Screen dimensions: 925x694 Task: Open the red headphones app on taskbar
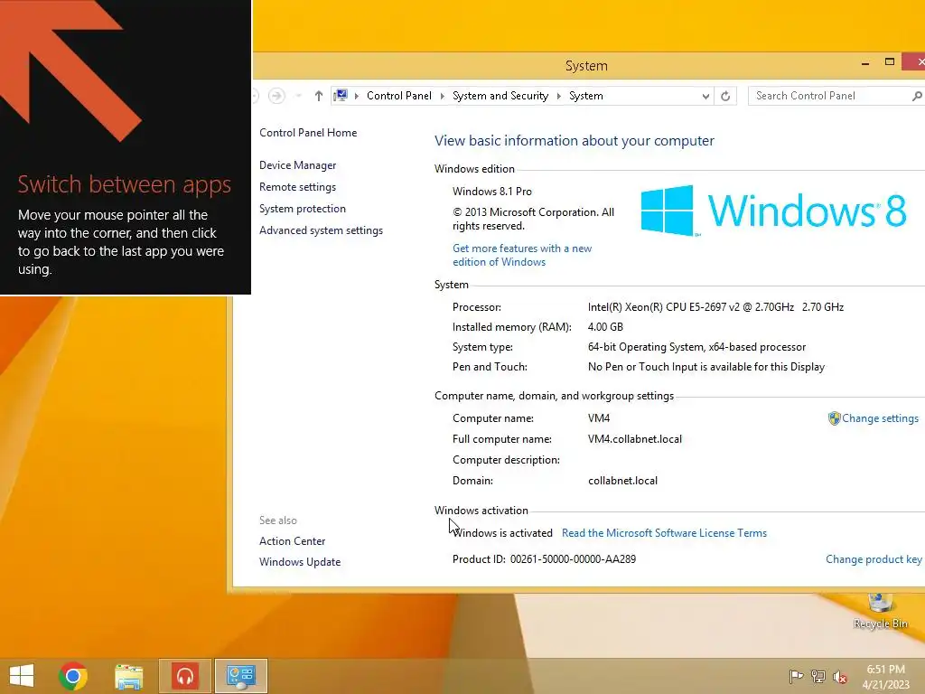click(x=185, y=676)
